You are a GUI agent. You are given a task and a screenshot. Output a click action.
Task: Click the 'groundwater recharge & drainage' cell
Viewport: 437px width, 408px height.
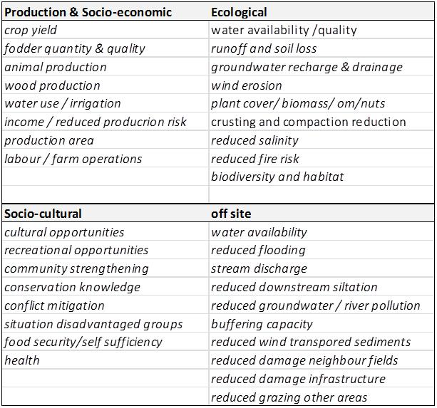click(x=307, y=67)
